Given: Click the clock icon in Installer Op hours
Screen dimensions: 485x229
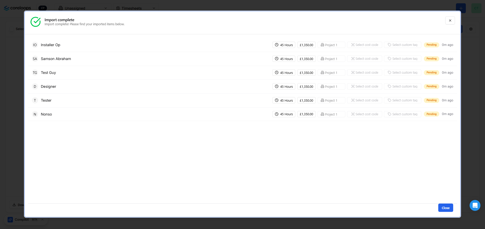Looking at the screenshot, I should (277, 45).
